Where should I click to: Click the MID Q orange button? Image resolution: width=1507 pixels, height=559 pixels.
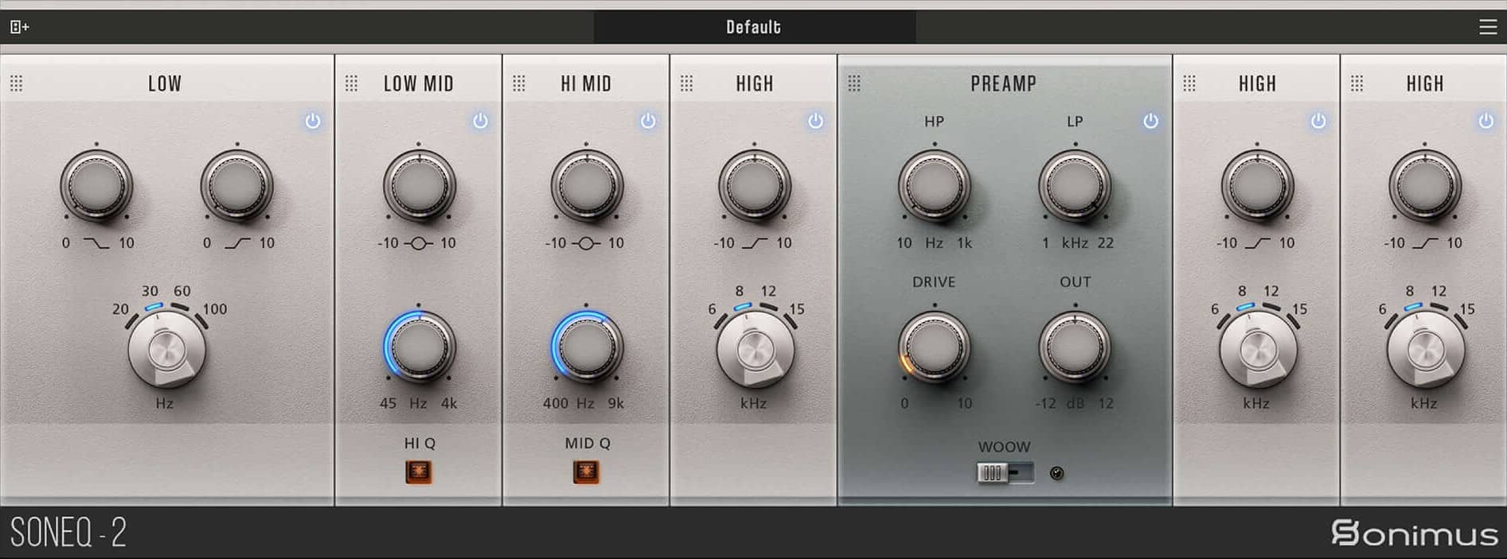[586, 472]
